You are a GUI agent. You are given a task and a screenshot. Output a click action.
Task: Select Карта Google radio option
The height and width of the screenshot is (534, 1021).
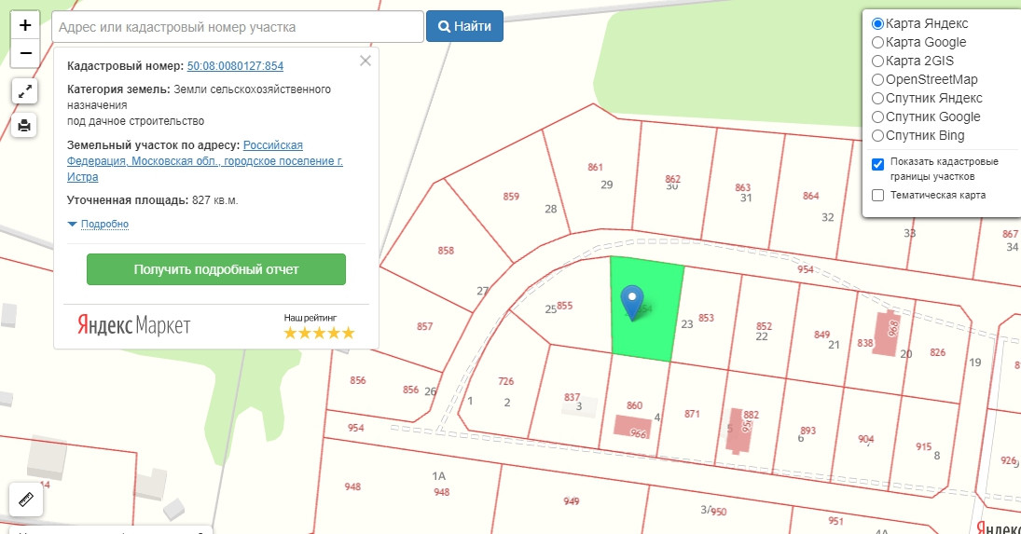(x=877, y=42)
